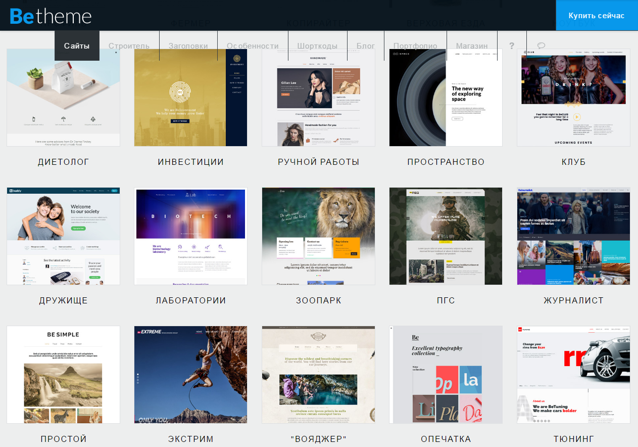Select the КЛУБ caption text

574,162
